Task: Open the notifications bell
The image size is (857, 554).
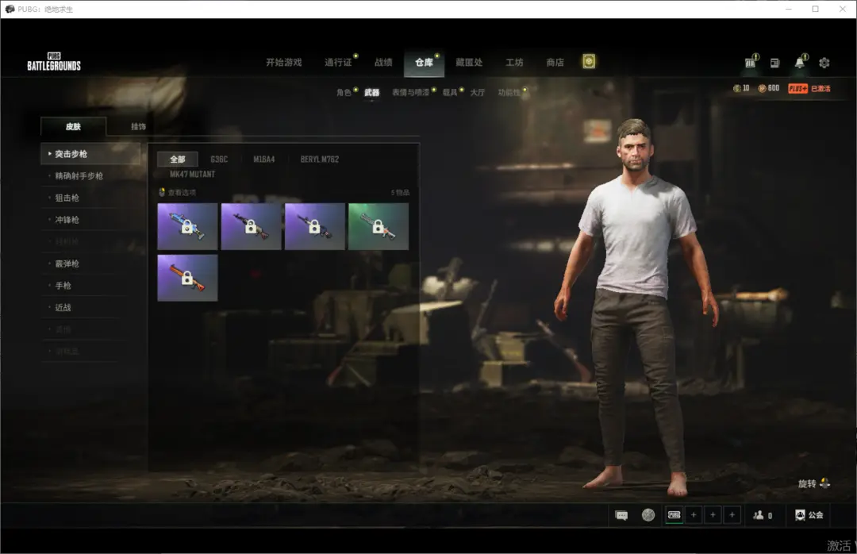Action: click(800, 62)
